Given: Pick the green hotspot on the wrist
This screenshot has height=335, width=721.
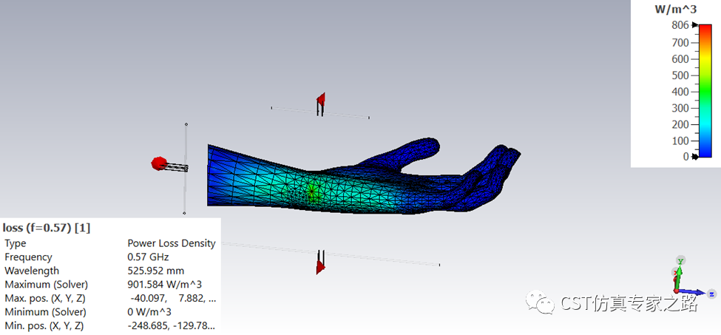Looking at the screenshot, I should (313, 192).
